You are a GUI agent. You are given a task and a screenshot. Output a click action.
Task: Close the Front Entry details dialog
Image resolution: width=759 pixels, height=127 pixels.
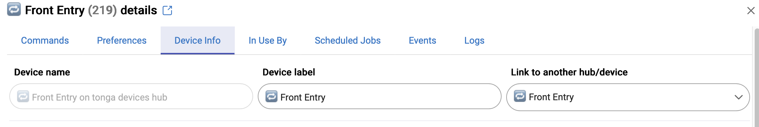[x=751, y=11]
